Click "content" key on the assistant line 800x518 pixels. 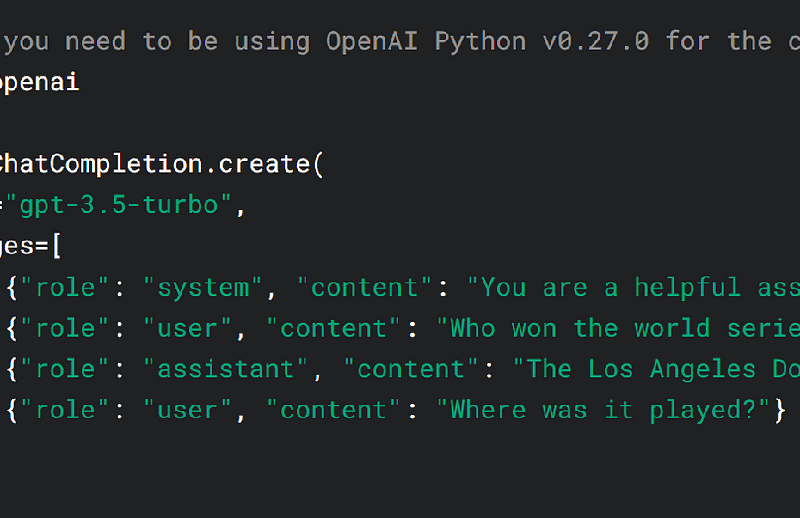pyautogui.click(x=410, y=369)
